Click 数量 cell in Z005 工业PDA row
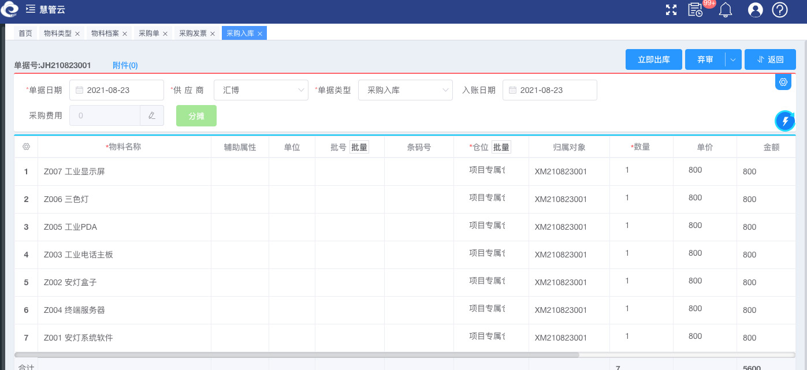 (641, 227)
